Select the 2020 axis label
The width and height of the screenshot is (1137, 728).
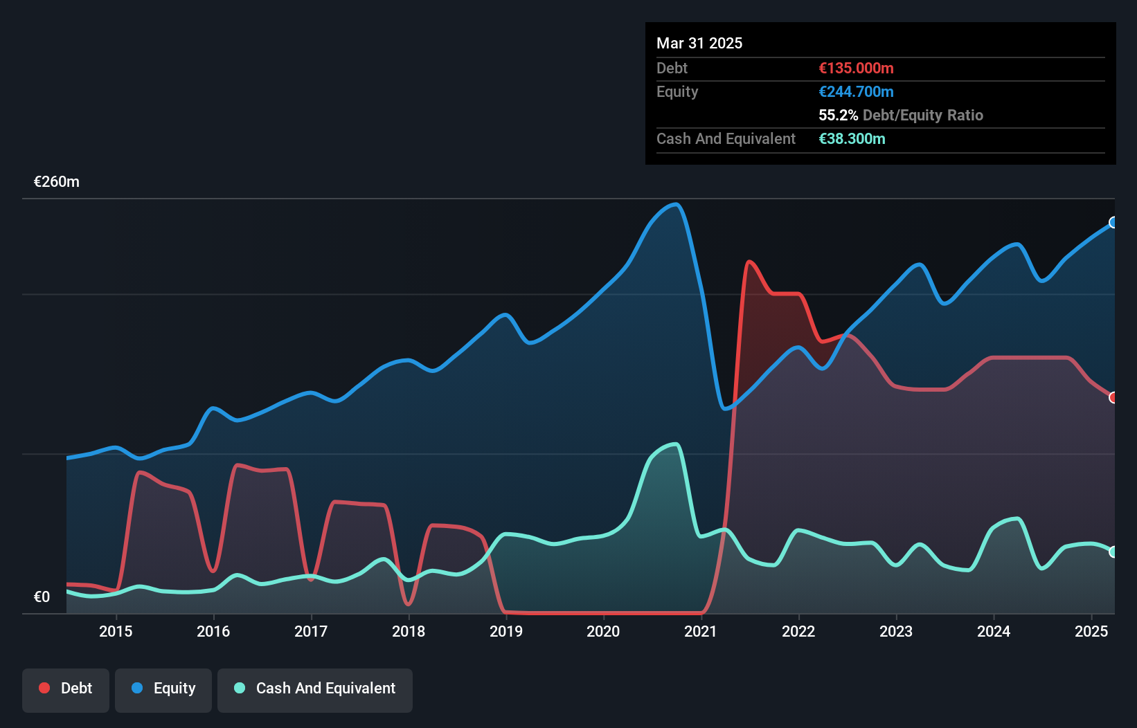(x=603, y=631)
